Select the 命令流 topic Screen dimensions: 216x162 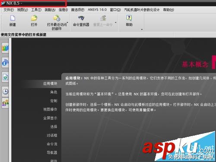coord(52,144)
